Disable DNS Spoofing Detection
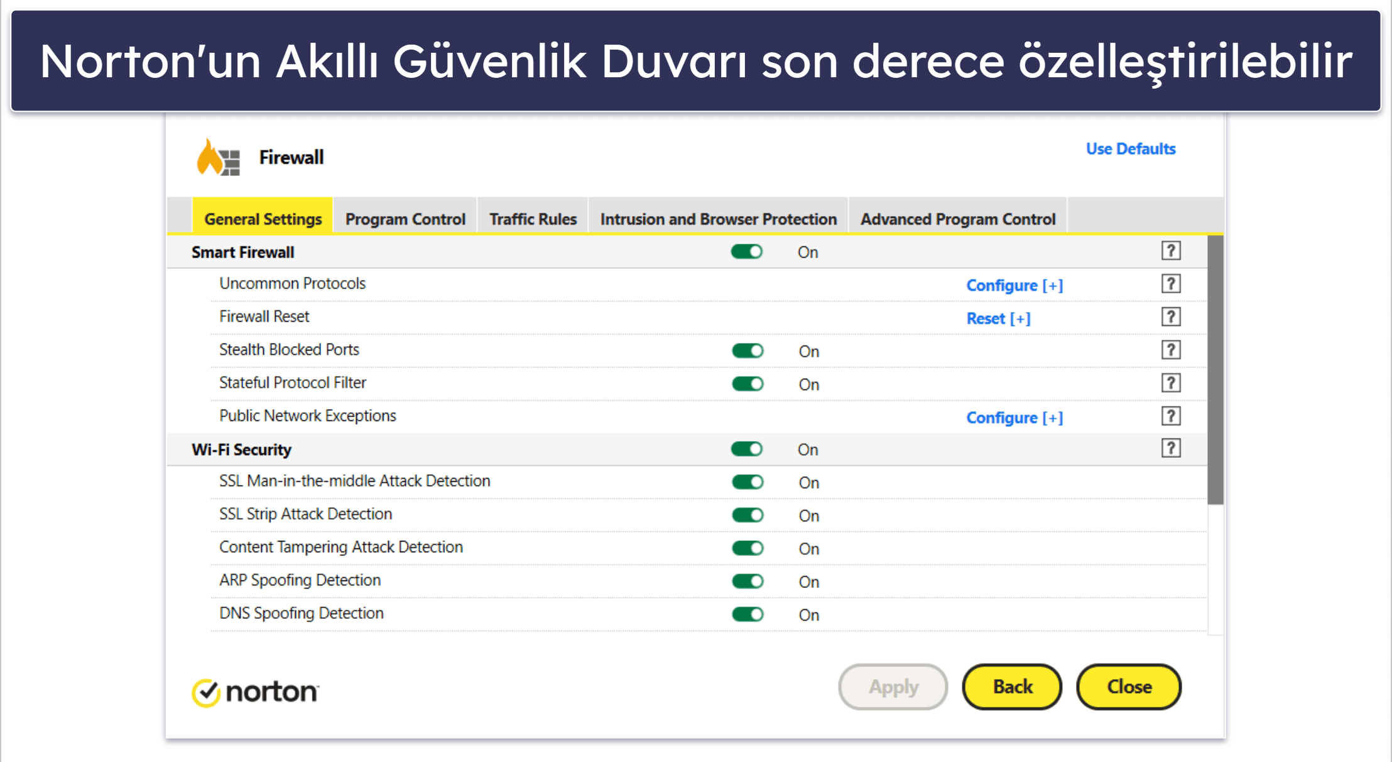 click(x=748, y=614)
